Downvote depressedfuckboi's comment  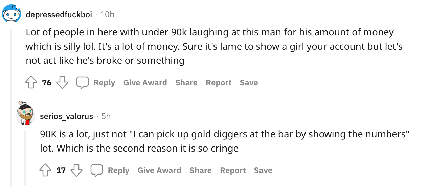coord(62,83)
